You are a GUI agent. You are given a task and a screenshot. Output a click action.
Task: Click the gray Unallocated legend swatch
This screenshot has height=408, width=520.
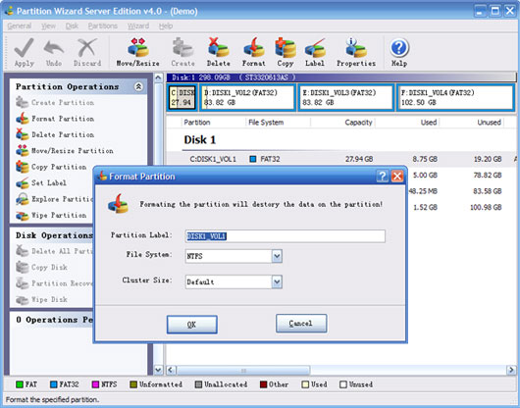point(198,384)
